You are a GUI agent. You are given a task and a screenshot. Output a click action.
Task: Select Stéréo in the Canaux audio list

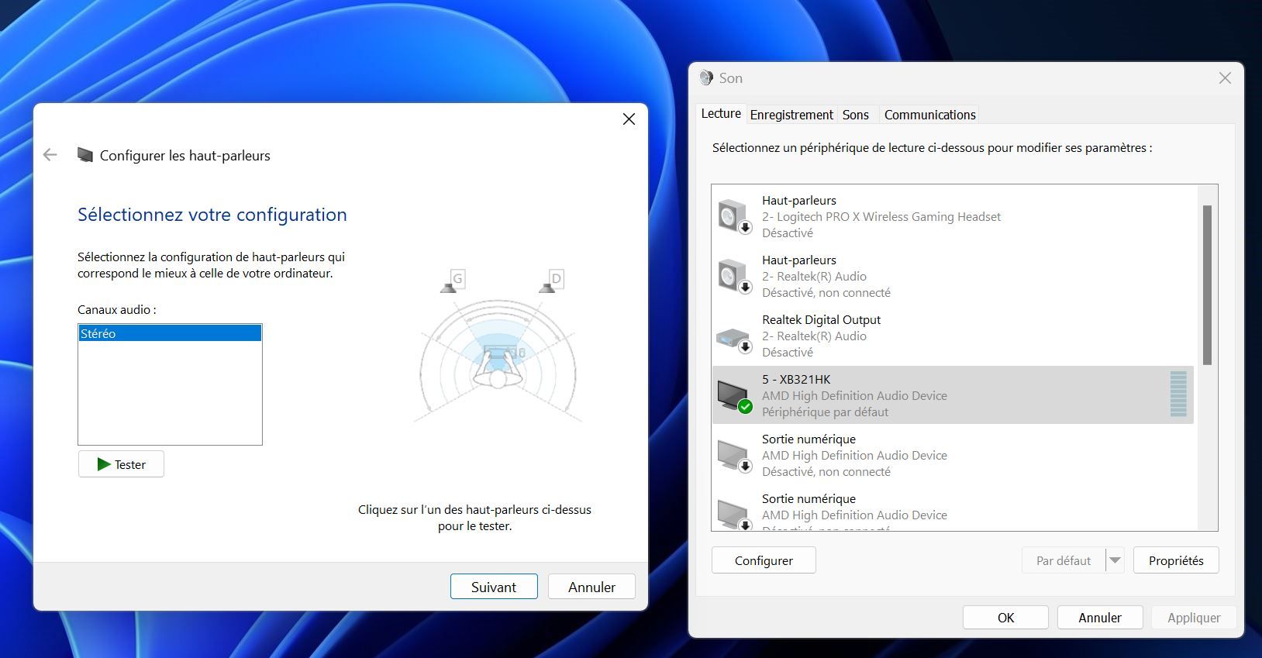(170, 333)
